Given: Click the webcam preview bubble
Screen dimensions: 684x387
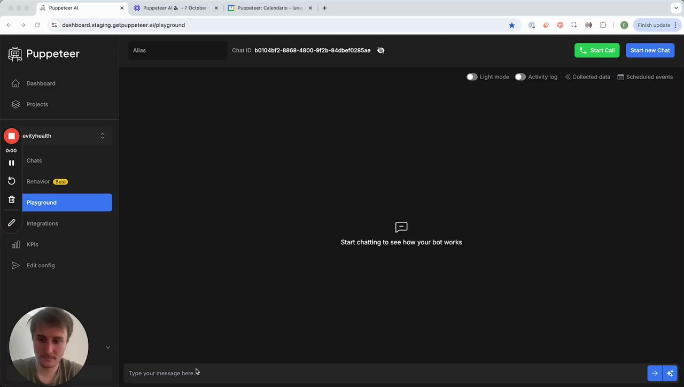Looking at the screenshot, I should point(49,346).
